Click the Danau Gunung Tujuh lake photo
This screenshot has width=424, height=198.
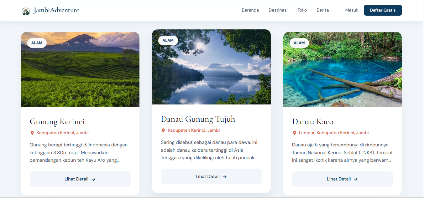pyautogui.click(x=211, y=67)
